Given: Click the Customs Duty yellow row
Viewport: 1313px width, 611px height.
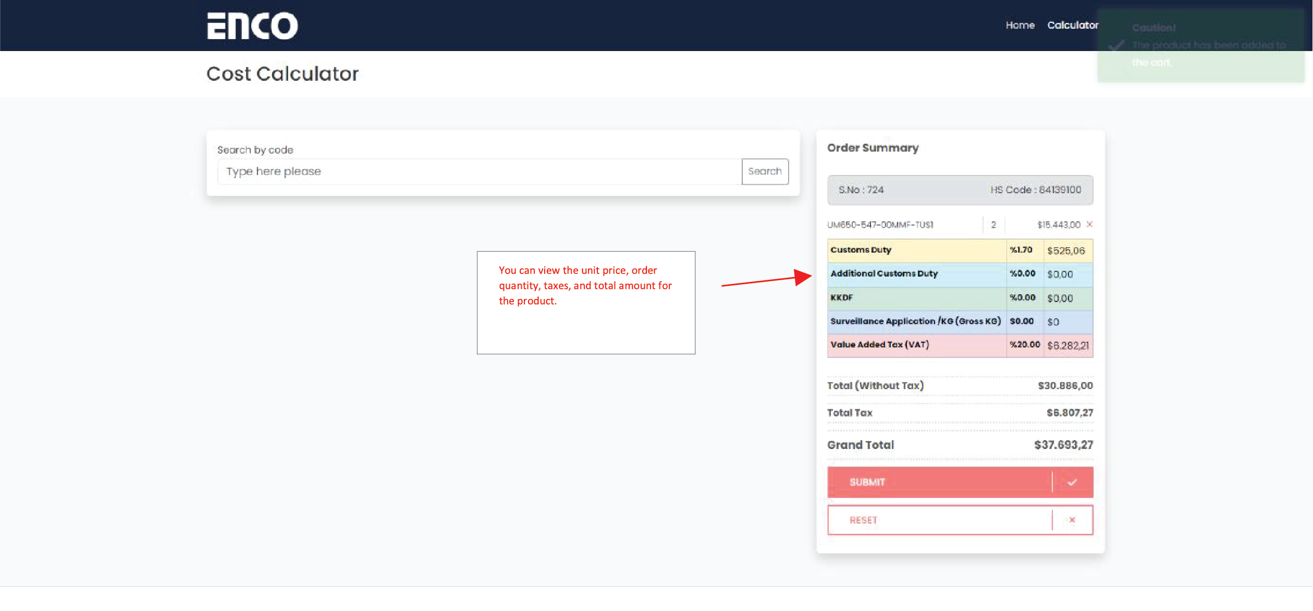Looking at the screenshot, I should click(915, 251).
